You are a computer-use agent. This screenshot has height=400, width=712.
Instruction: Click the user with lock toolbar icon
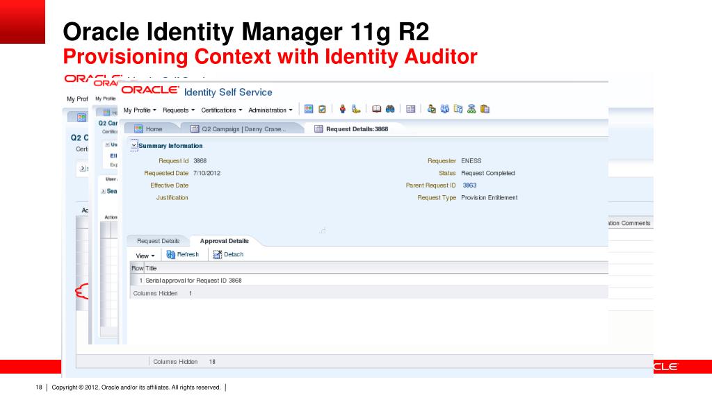point(431,109)
